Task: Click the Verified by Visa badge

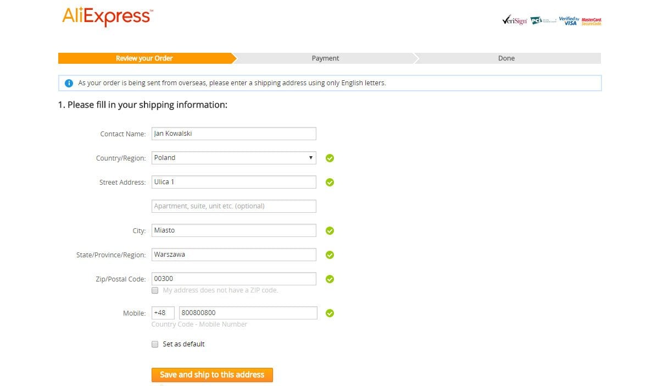Action: tap(569, 21)
